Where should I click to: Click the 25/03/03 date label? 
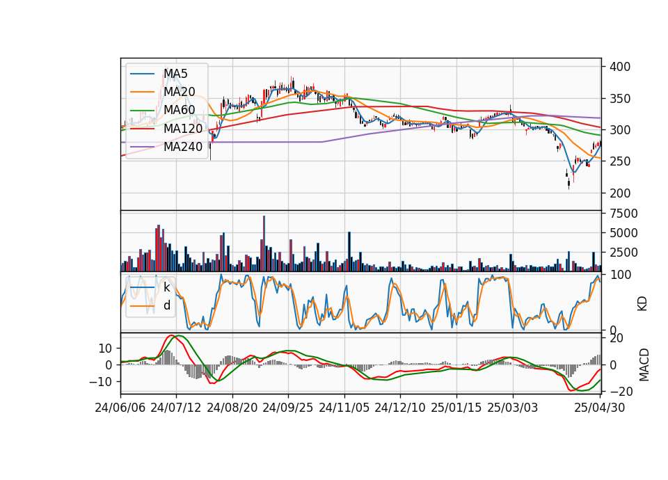[513, 408]
